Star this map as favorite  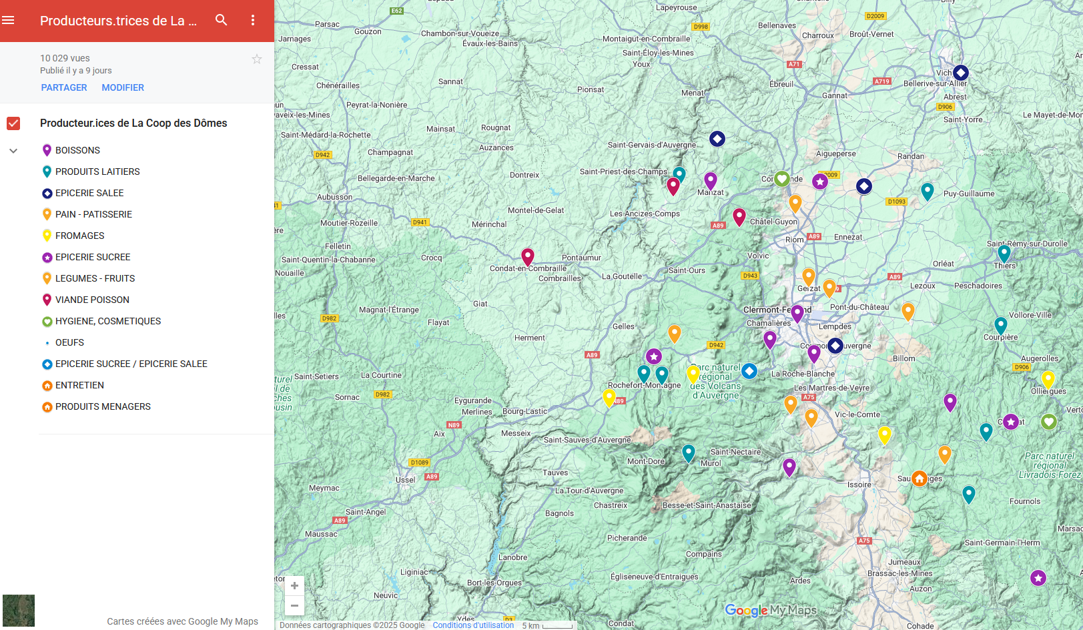pyautogui.click(x=257, y=59)
